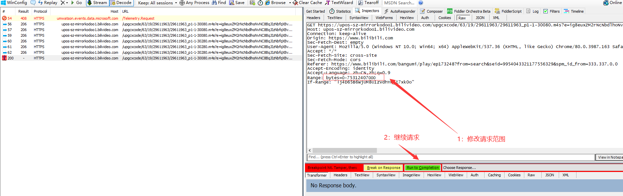Sort by the Protocol column header
Image resolution: width=623 pixels, height=196 pixels.
click(x=40, y=11)
